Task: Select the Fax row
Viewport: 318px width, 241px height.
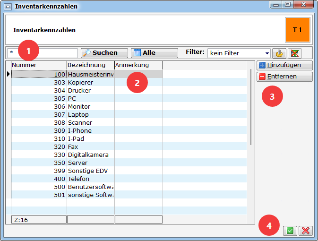Action: point(129,146)
